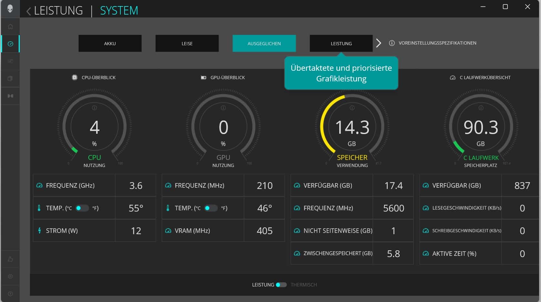541x302 pixels.
Task: Show more presets with right chevron
Action: click(379, 43)
